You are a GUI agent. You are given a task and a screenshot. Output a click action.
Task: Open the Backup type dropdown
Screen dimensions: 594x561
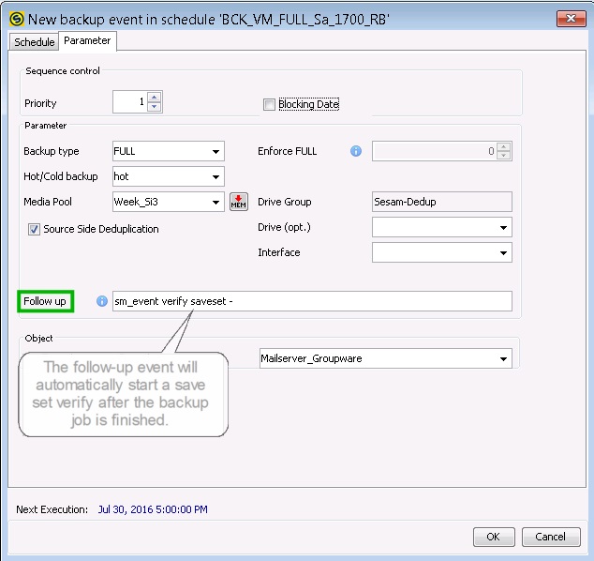[215, 151]
